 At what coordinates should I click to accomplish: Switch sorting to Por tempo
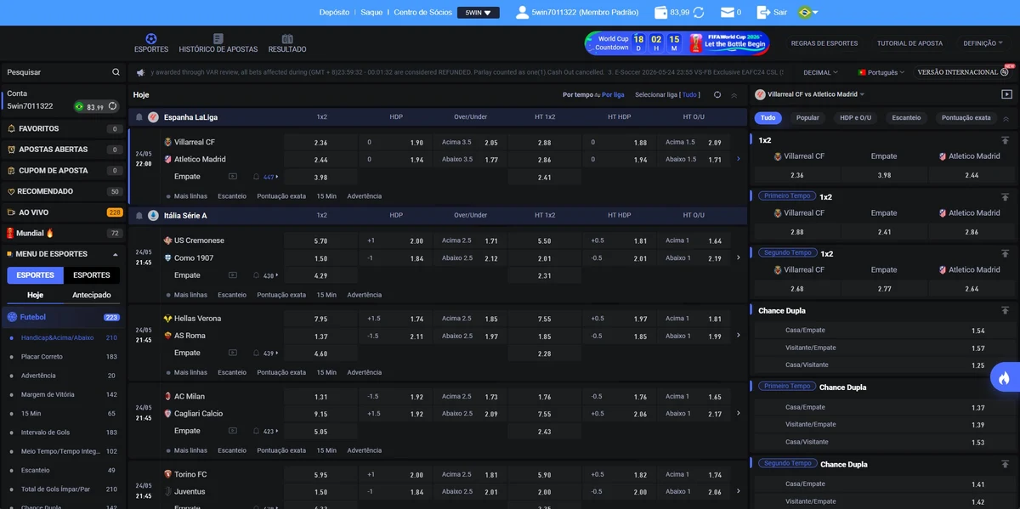tap(578, 95)
